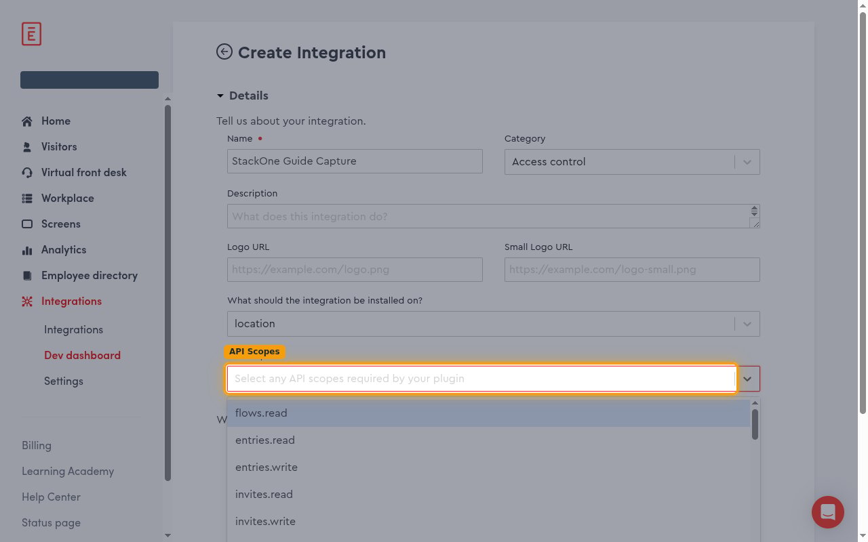Open Home in the sidebar

[x=56, y=121]
